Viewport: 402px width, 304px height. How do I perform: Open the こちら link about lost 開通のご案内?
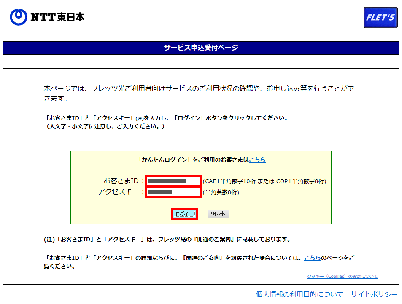pos(312,258)
